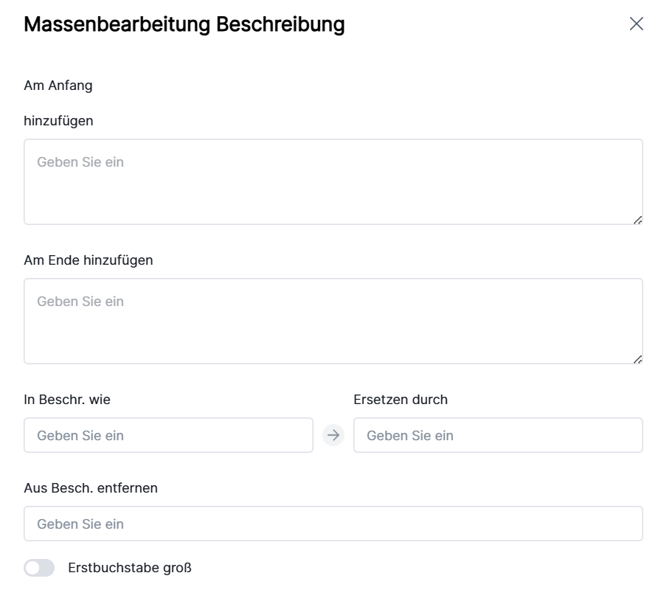672x615 pixels.
Task: Click the 'Ersetzen durch' input field
Action: coord(498,435)
